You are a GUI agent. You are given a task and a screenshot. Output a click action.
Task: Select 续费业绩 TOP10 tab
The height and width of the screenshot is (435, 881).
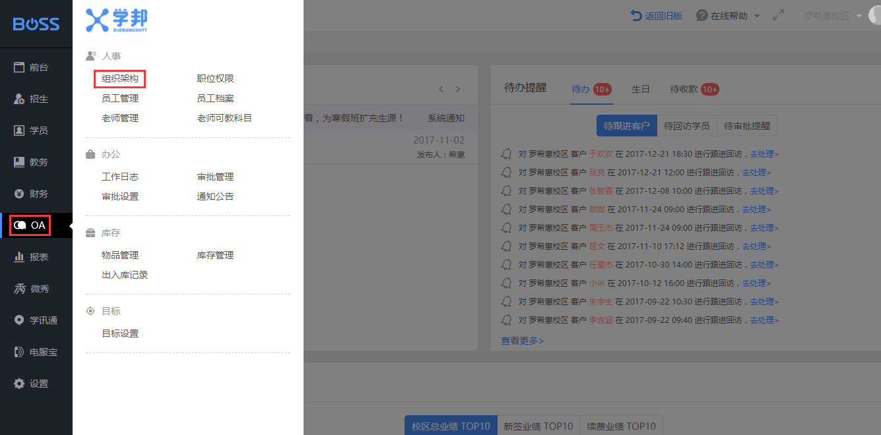[622, 426]
